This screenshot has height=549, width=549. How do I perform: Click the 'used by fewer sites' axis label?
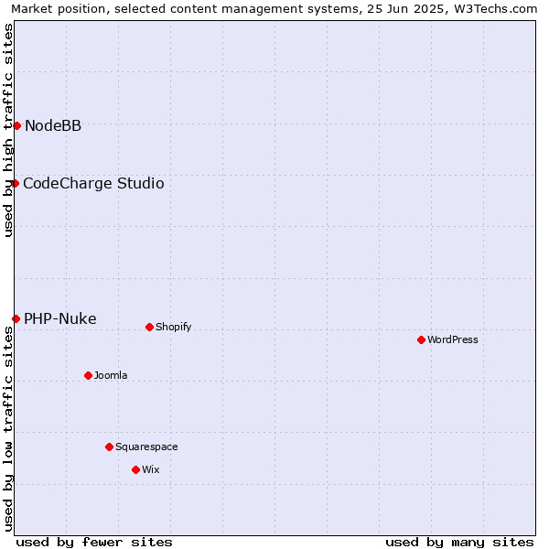point(94,542)
